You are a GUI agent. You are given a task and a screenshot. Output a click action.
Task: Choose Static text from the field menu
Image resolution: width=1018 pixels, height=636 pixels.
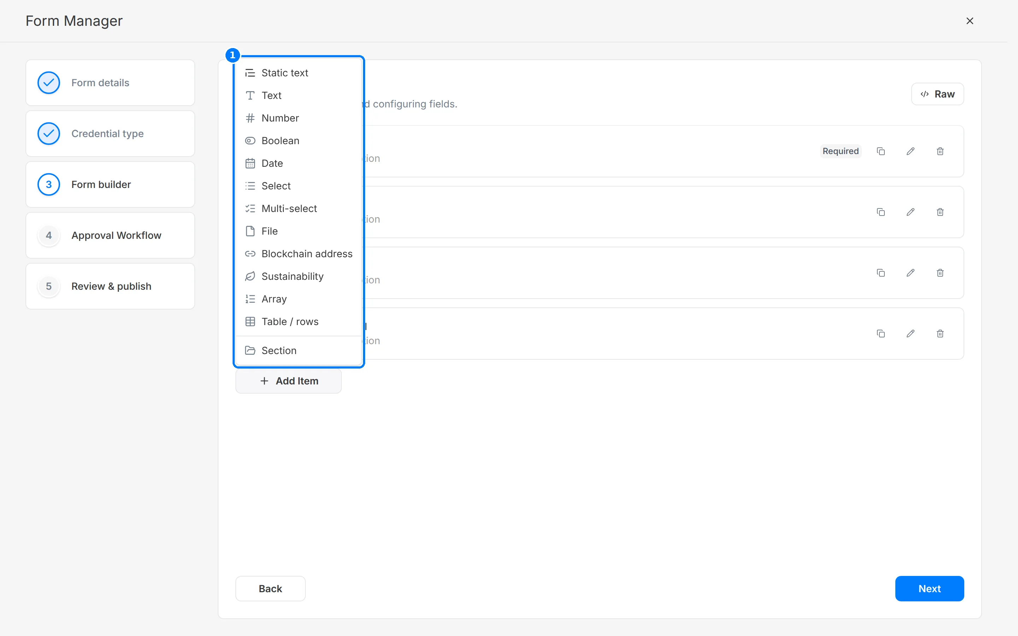click(x=299, y=73)
